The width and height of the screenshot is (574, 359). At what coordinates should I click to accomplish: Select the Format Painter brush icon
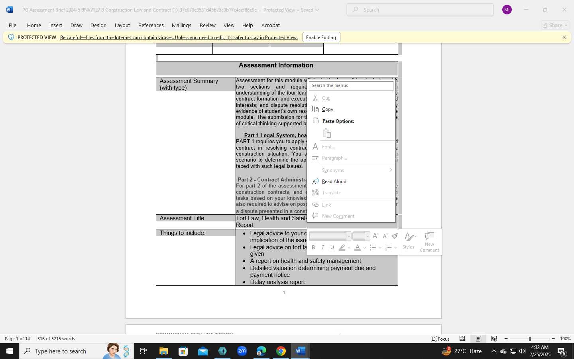tap(395, 236)
